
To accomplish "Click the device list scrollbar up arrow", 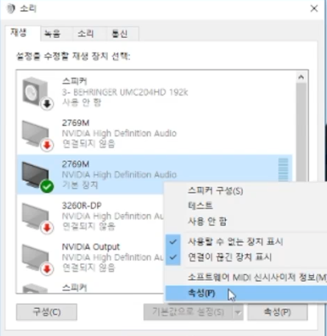I will point(301,77).
